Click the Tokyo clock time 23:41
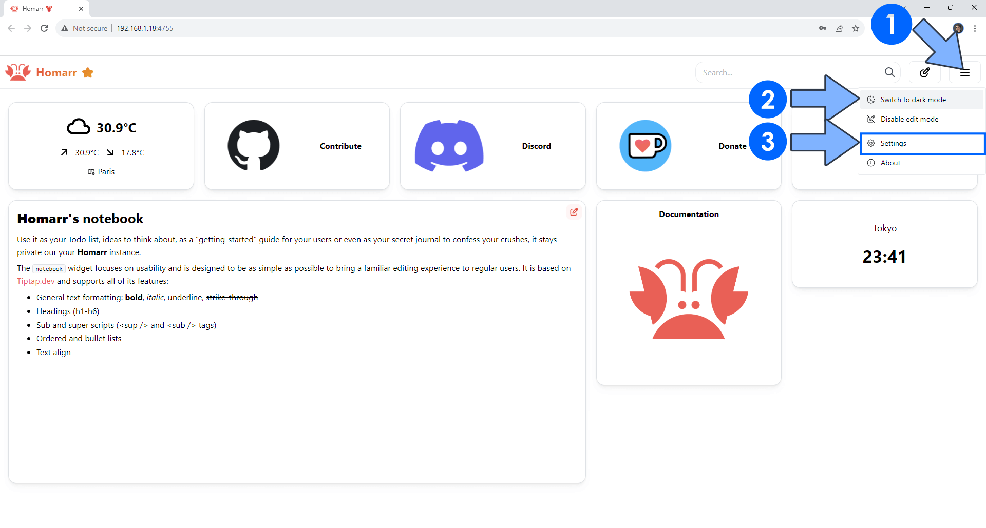The image size is (986, 528). 884,257
